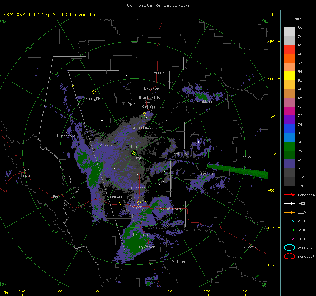Click the dBZ legend heading
Image resolution: width=316 pixels, height=296 pixels.
(298, 19)
